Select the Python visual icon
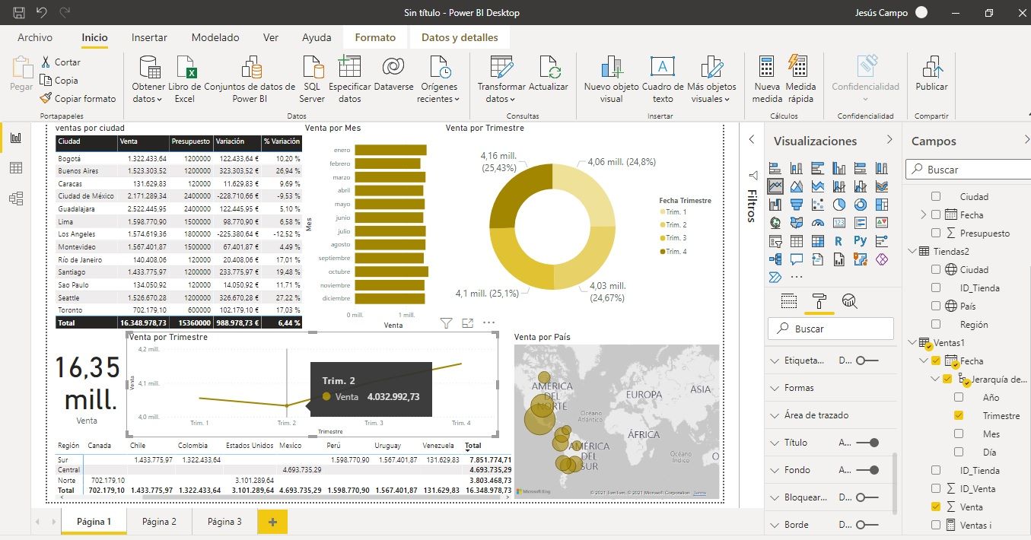Image resolution: width=1031 pixels, height=540 pixels. tap(861, 241)
